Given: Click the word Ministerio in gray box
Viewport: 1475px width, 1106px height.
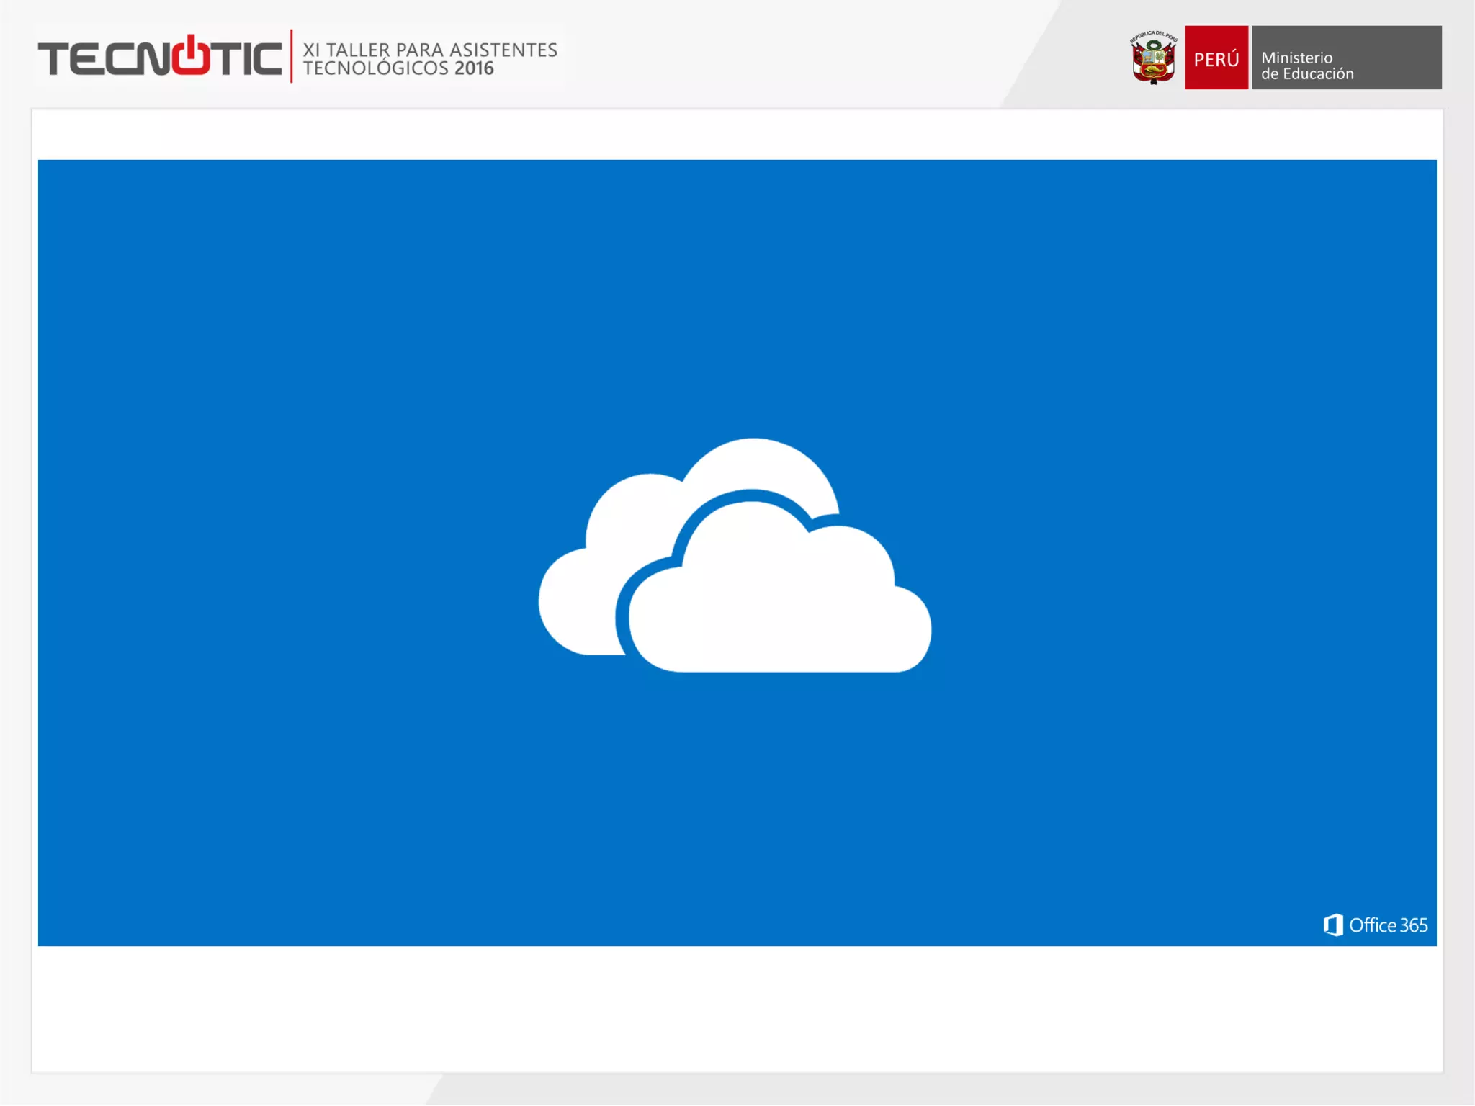Looking at the screenshot, I should click(x=1296, y=58).
